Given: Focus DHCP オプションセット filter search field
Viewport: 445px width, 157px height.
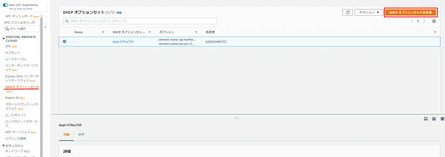Looking at the screenshot, I should click(140, 21).
